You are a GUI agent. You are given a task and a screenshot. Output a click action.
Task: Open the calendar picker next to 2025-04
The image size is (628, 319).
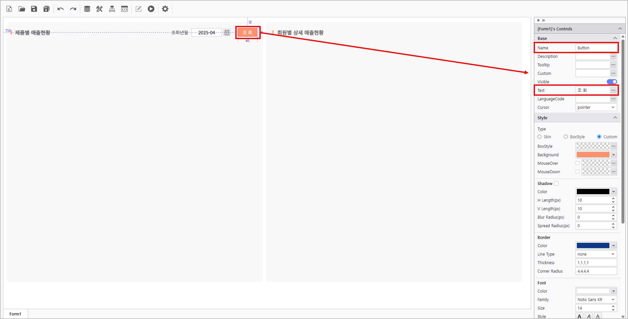pos(227,33)
